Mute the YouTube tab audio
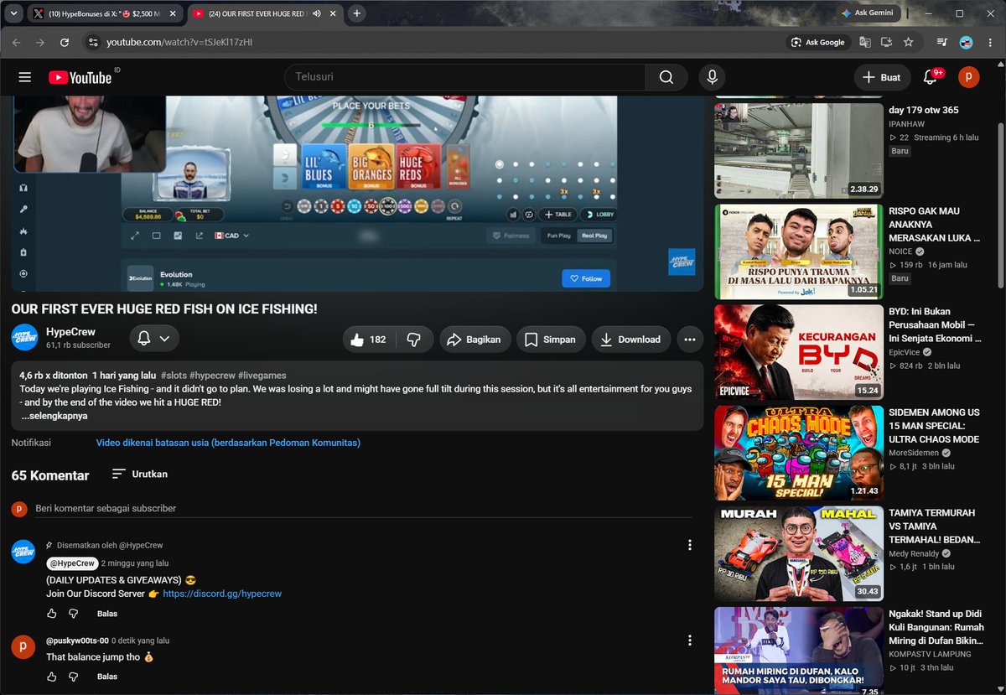Screen dimensions: 1006x695 (x=318, y=13)
